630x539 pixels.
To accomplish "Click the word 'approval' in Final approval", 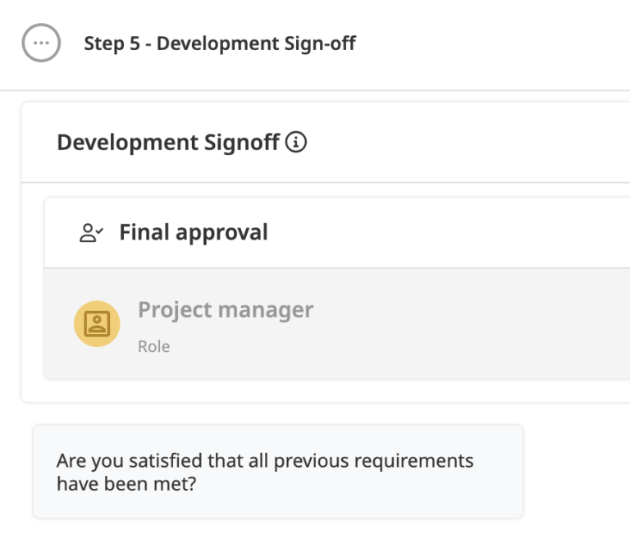I will click(221, 233).
